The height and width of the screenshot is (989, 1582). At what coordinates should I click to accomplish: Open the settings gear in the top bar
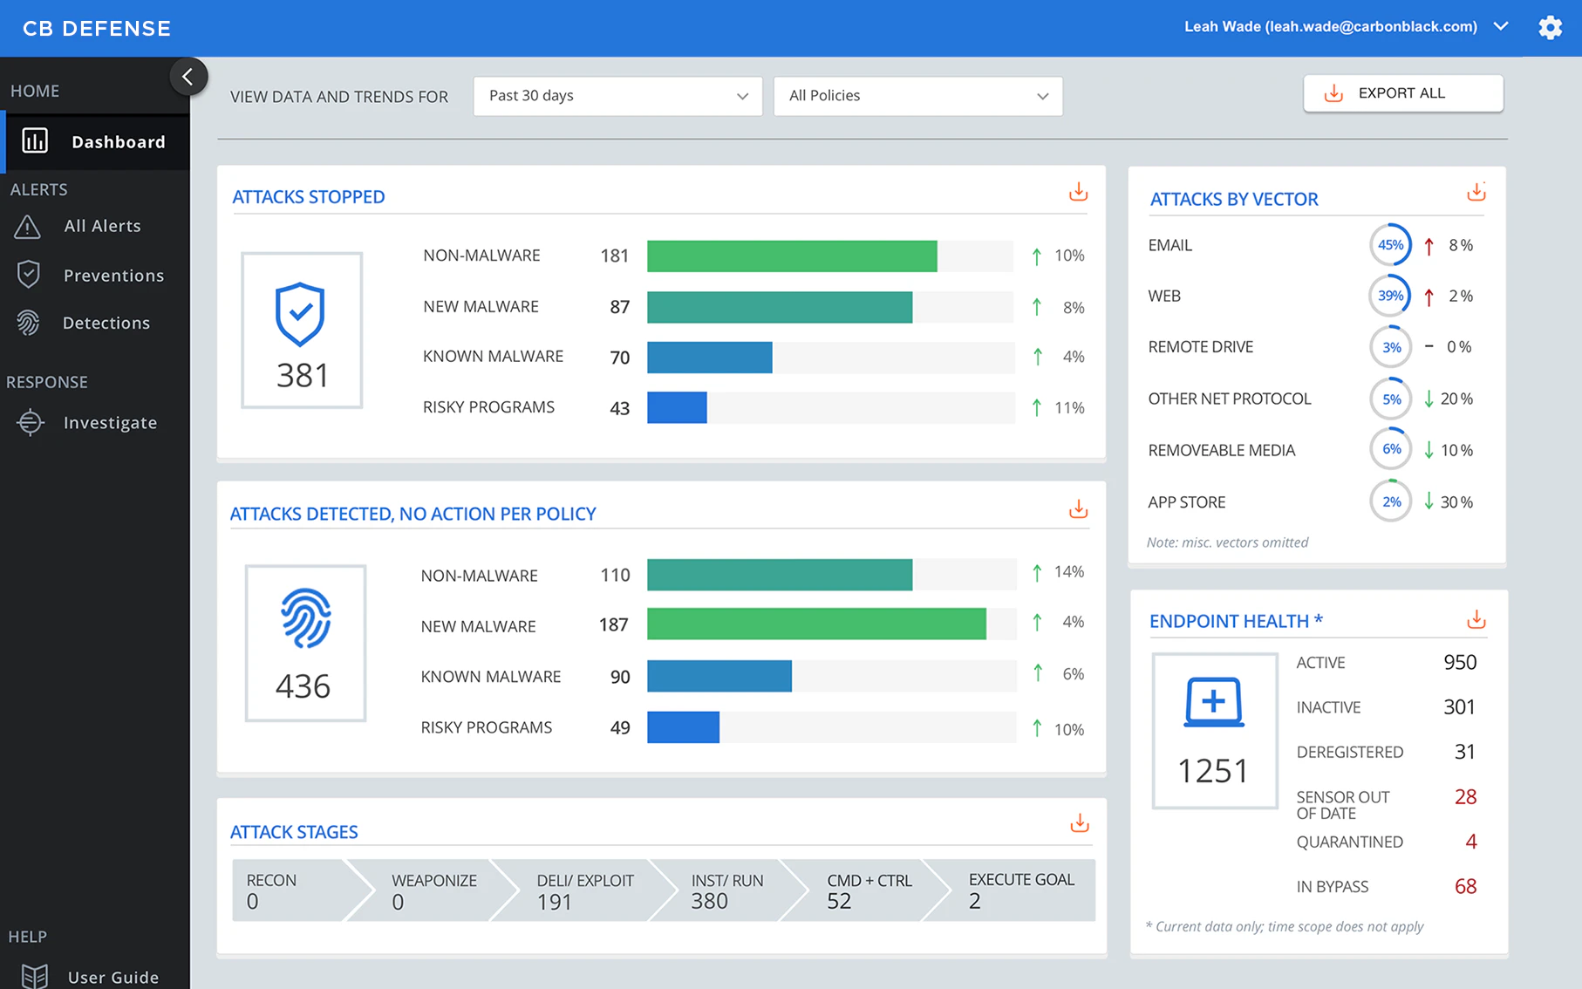[x=1550, y=27]
